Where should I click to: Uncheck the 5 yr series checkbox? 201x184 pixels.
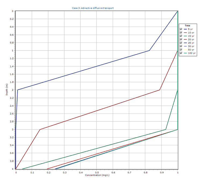pyautogui.click(x=181, y=29)
